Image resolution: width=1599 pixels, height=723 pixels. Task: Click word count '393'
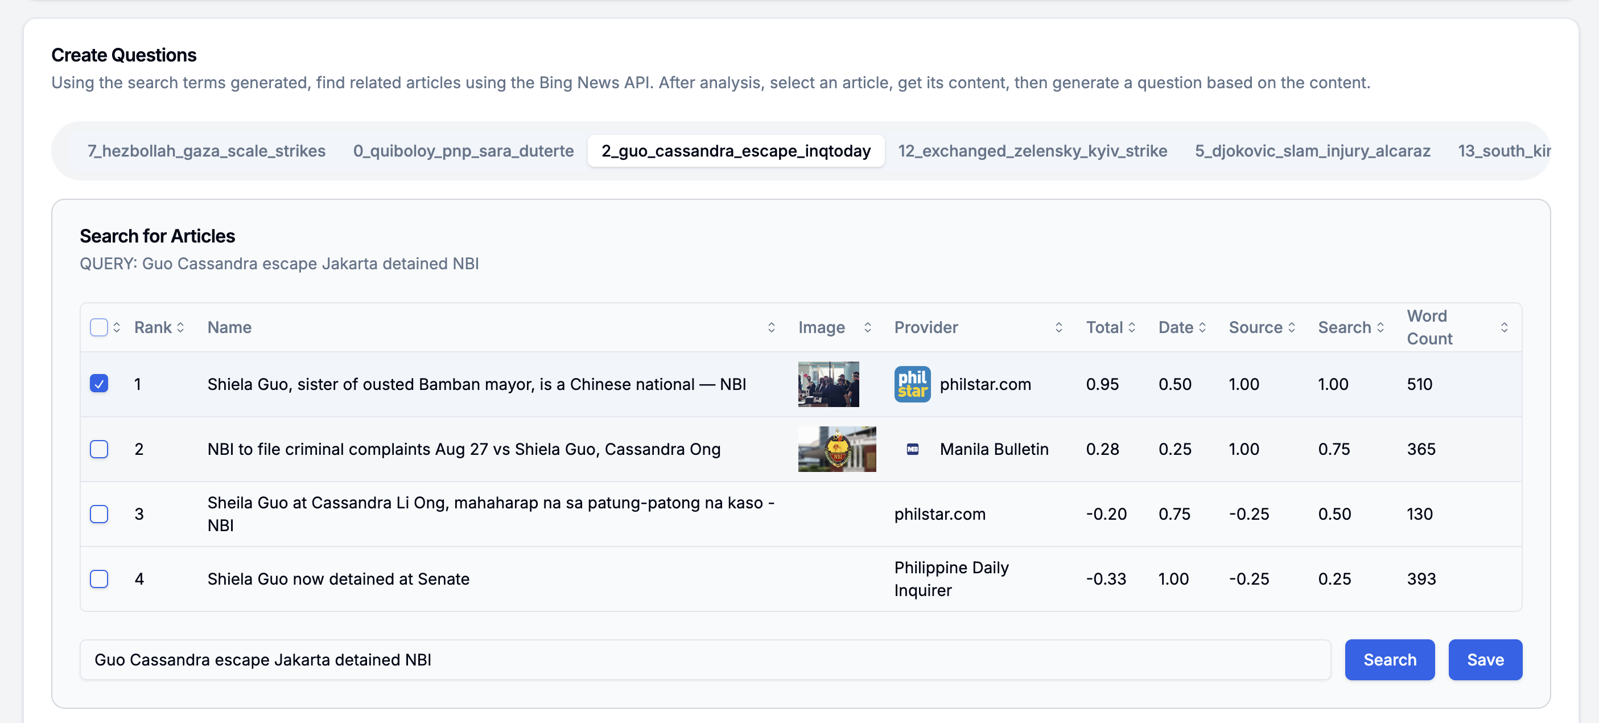[x=1421, y=579]
